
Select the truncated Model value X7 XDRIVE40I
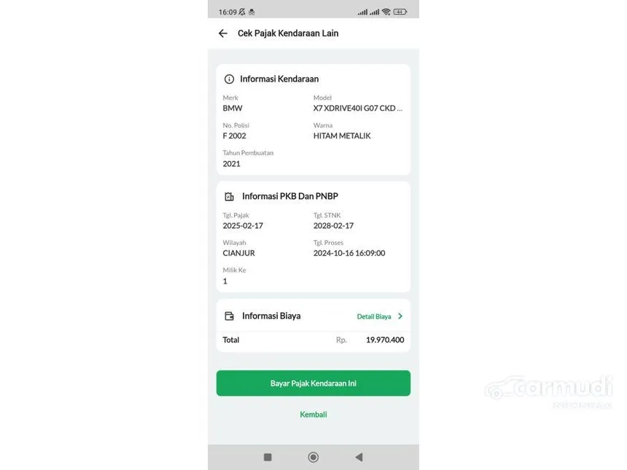(x=358, y=108)
